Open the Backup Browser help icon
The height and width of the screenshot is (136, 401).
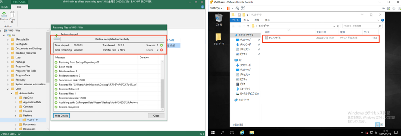point(203,6)
